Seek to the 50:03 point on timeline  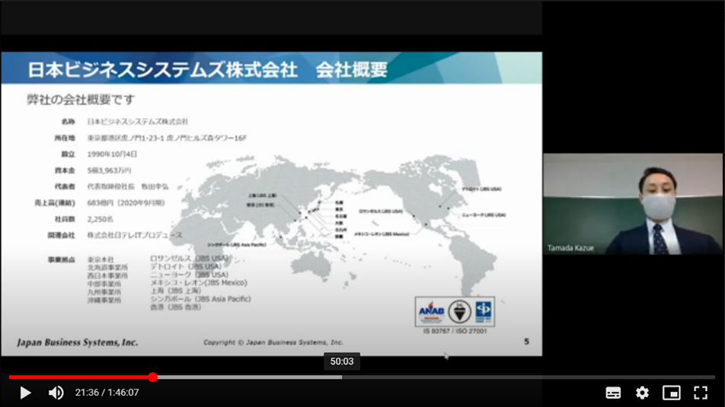pos(342,377)
